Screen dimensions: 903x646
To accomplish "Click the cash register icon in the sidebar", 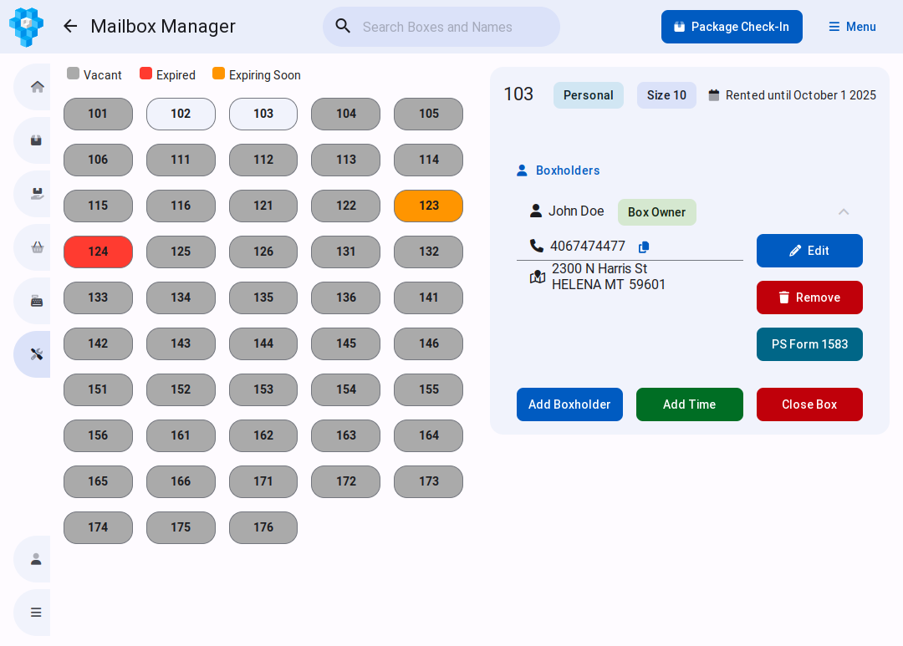I will [37, 301].
